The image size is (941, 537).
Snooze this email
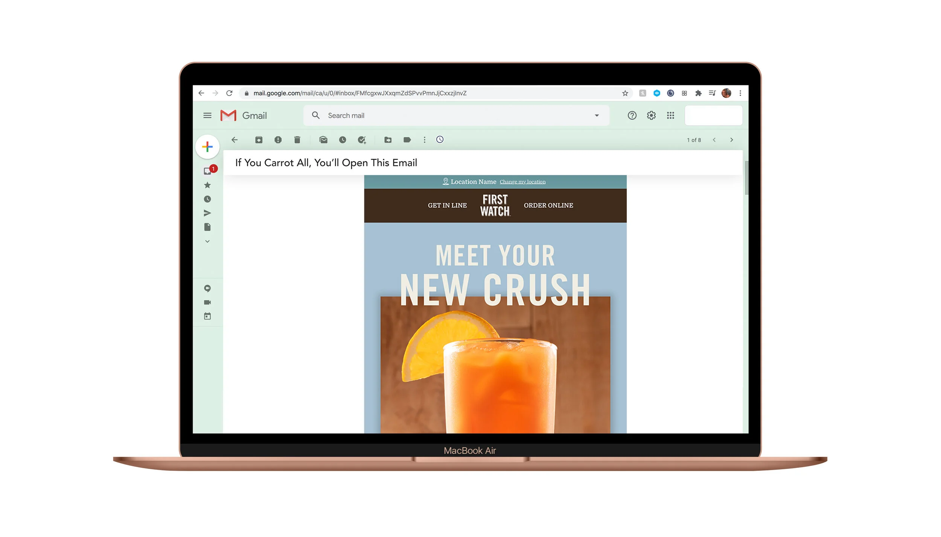[343, 140]
